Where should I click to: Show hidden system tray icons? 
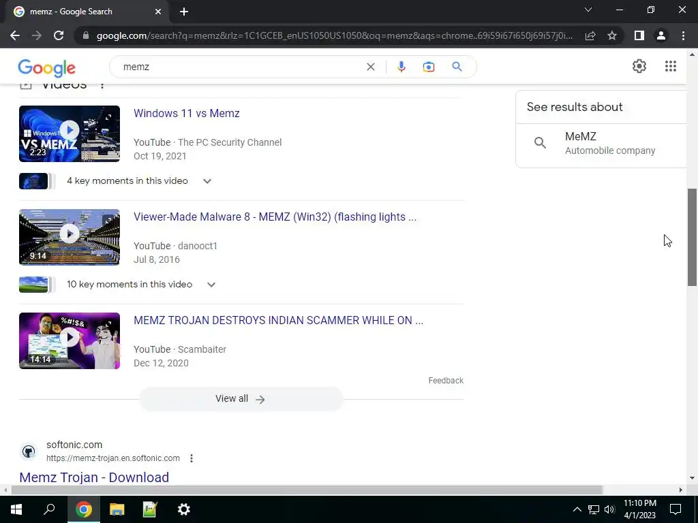pos(577,509)
